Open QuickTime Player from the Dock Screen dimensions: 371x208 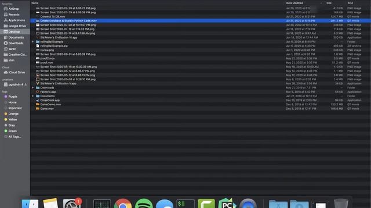(x=248, y=203)
